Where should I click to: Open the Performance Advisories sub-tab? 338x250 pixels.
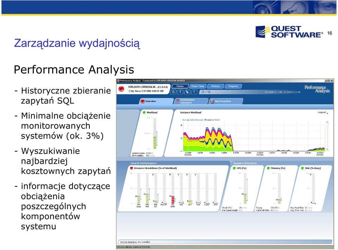click(x=191, y=101)
